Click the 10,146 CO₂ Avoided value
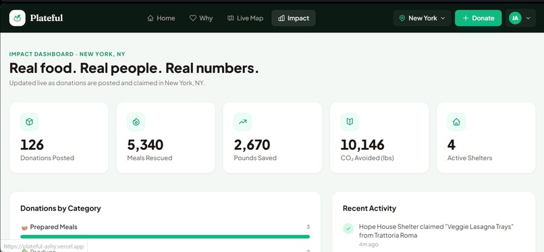Screen dimensions: 544x252 (362, 145)
